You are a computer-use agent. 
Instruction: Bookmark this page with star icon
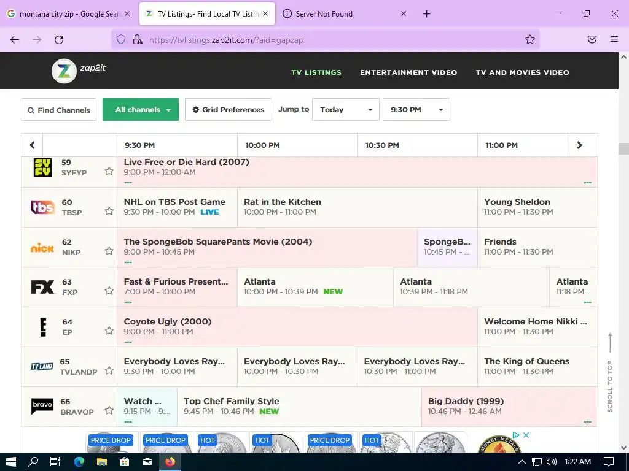530,39
